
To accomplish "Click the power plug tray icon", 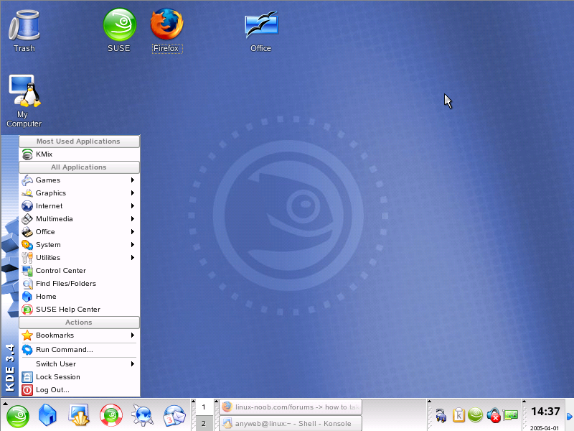I will 441,416.
